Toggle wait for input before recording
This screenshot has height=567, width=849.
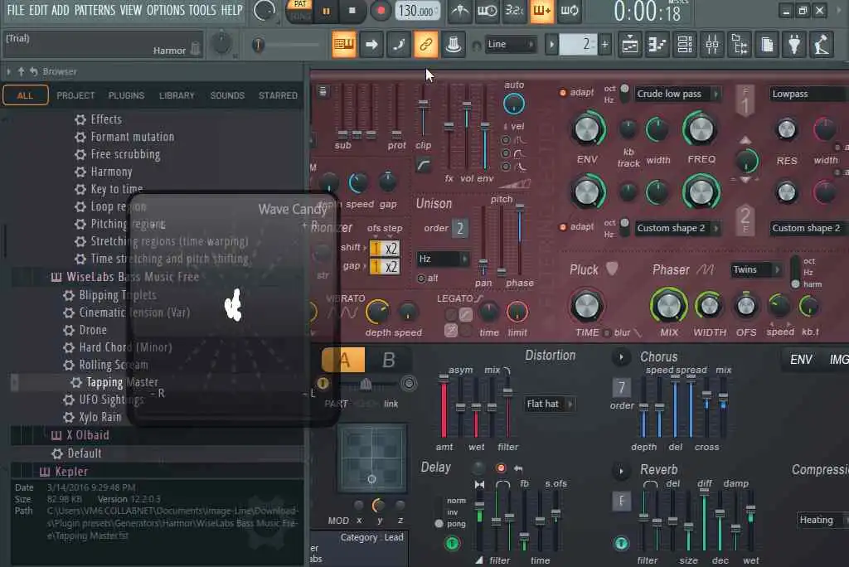[x=487, y=12]
